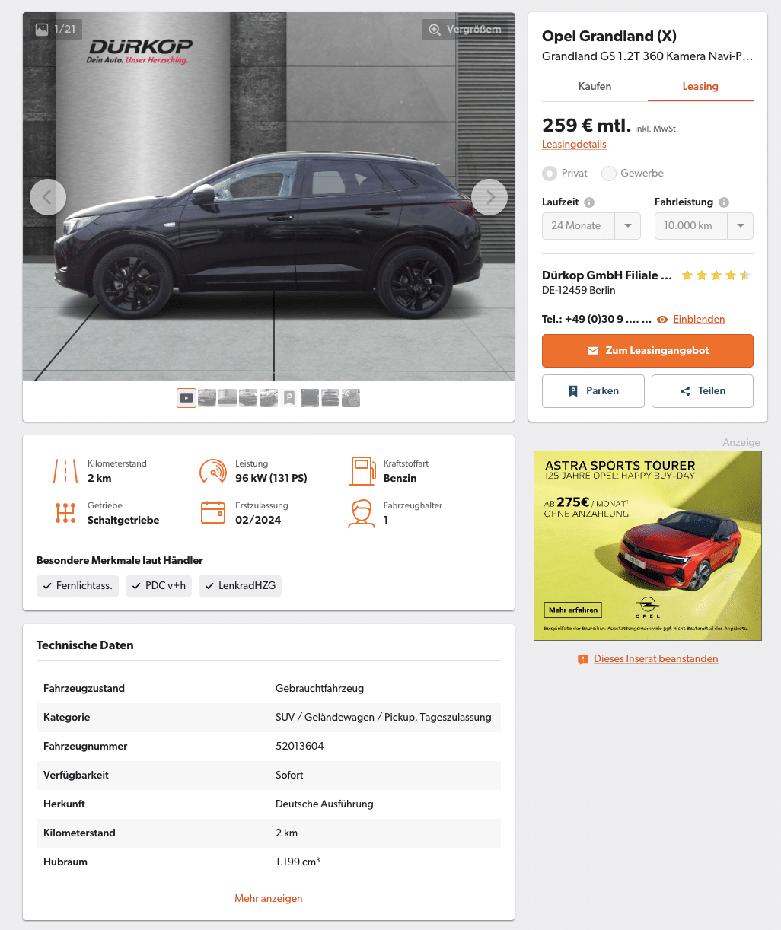The height and width of the screenshot is (930, 781).
Task: Expand technical data with Mehr anzeigen
Action: 269,899
